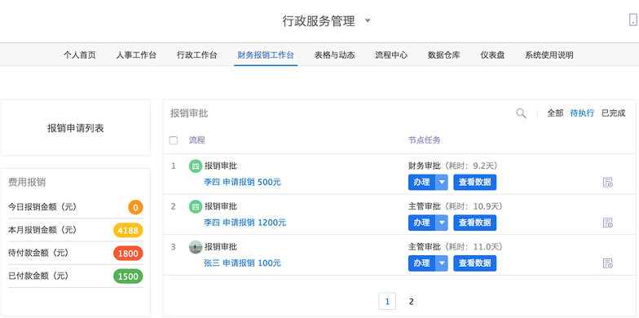Filter the list by 已完成

(x=613, y=113)
